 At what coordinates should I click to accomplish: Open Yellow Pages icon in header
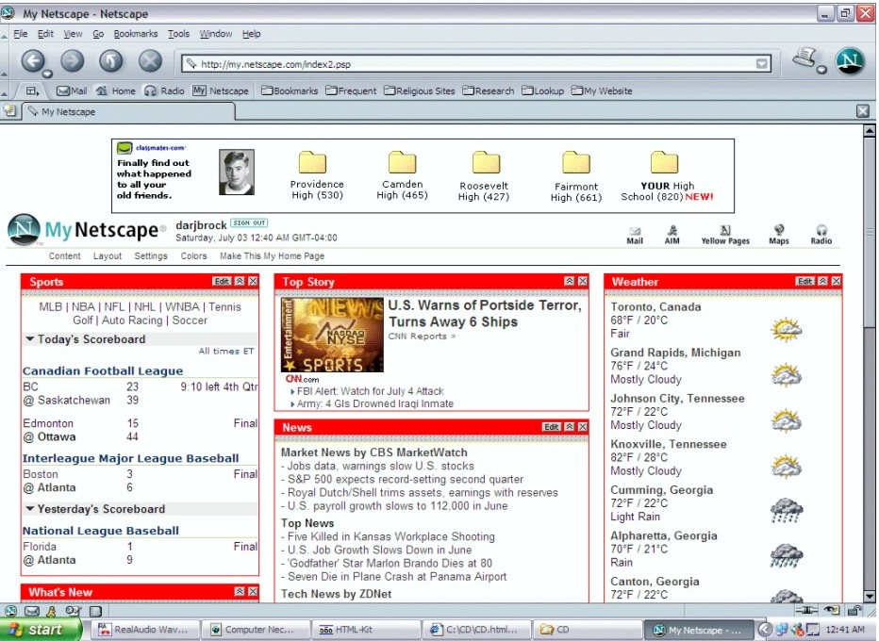tap(725, 236)
